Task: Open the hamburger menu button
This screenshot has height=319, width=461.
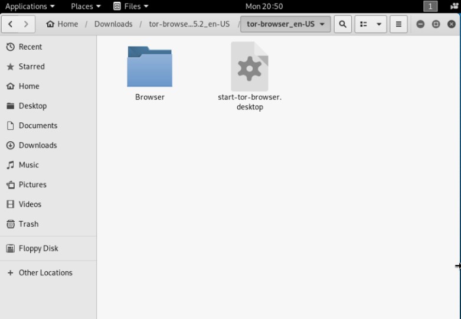Action: point(398,24)
